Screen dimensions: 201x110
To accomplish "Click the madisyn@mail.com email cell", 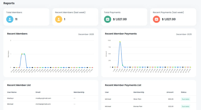I will [43, 98].
